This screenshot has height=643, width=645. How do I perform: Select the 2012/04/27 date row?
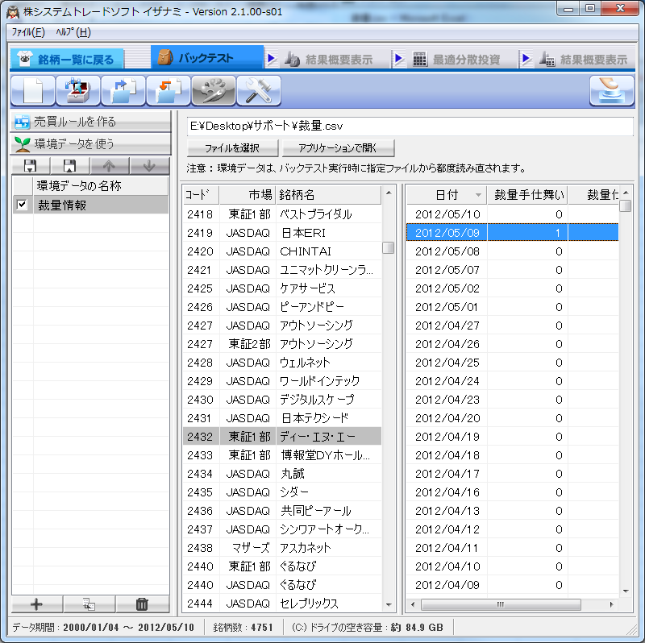pos(513,326)
